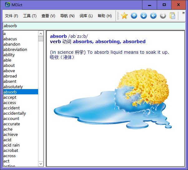188x170 pixels.
Task: Click the favorites star icon
Action: click(x=124, y=16)
